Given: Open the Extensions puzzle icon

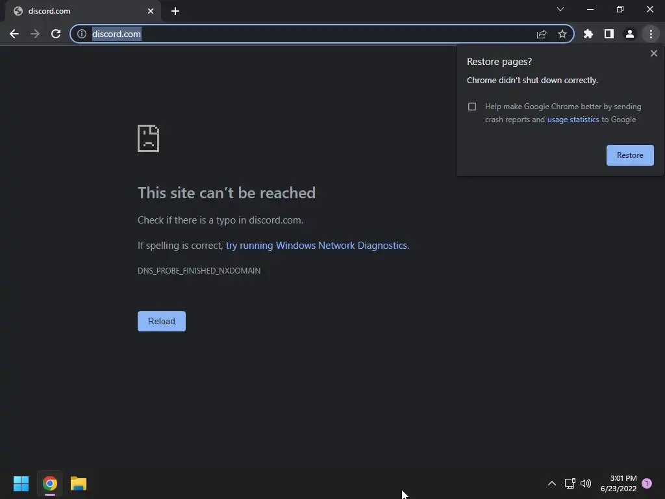Looking at the screenshot, I should (588, 34).
